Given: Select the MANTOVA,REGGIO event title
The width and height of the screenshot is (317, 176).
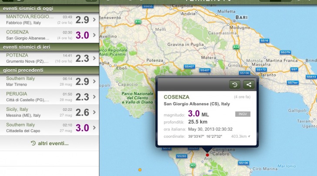Looking at the screenshot, I should tap(30, 17).
